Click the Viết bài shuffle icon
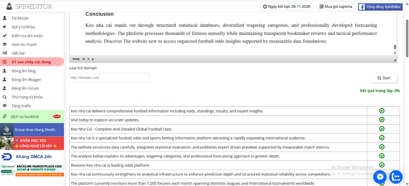Screen dimensions: 409x186 (4, 53)
